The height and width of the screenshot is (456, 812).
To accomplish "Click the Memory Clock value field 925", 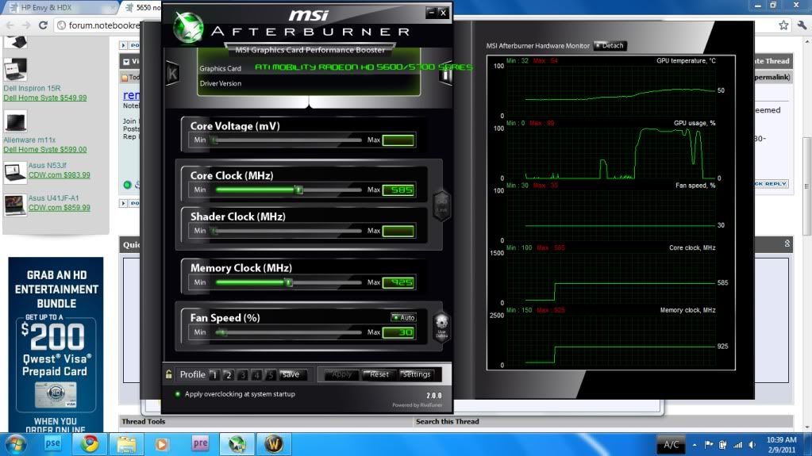I will point(398,282).
